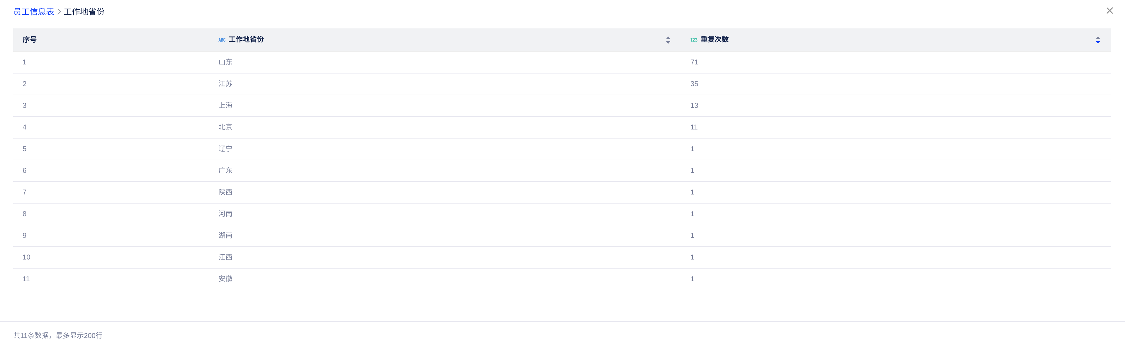Click the 北京 row entry
Image resolution: width=1125 pixels, height=350 pixels.
click(225, 127)
